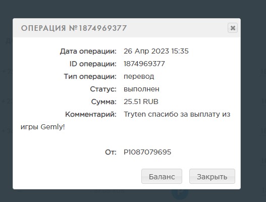Click the sender account P1087079695
The image size is (266, 202).
click(147, 152)
